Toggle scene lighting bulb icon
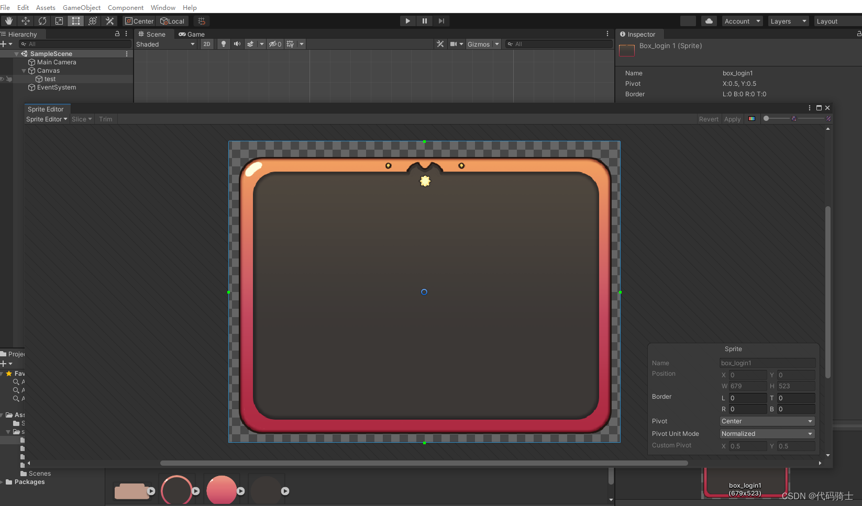This screenshot has height=506, width=862. pyautogui.click(x=224, y=44)
